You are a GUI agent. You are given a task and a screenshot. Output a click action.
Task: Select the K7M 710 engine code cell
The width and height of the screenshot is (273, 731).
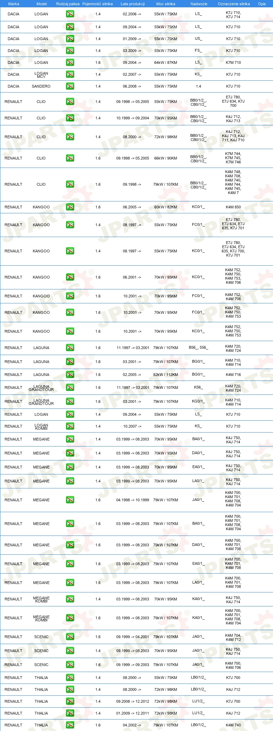tap(233, 62)
